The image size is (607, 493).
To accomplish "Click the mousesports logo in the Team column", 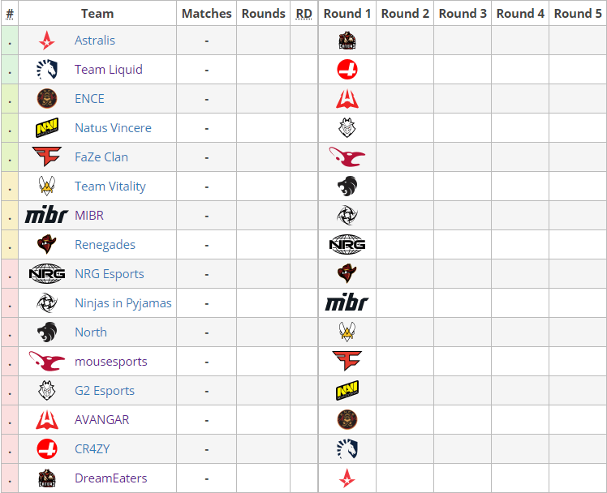I will (x=47, y=362).
